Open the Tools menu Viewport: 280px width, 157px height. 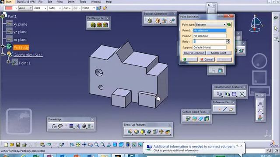pos(83,2)
